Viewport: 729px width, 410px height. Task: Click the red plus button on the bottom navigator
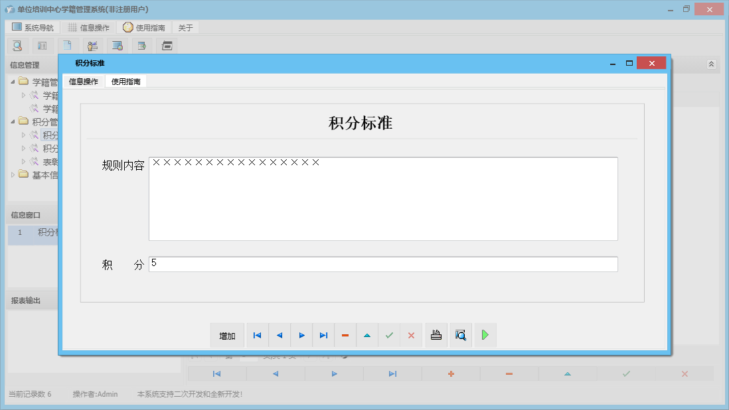(451, 374)
